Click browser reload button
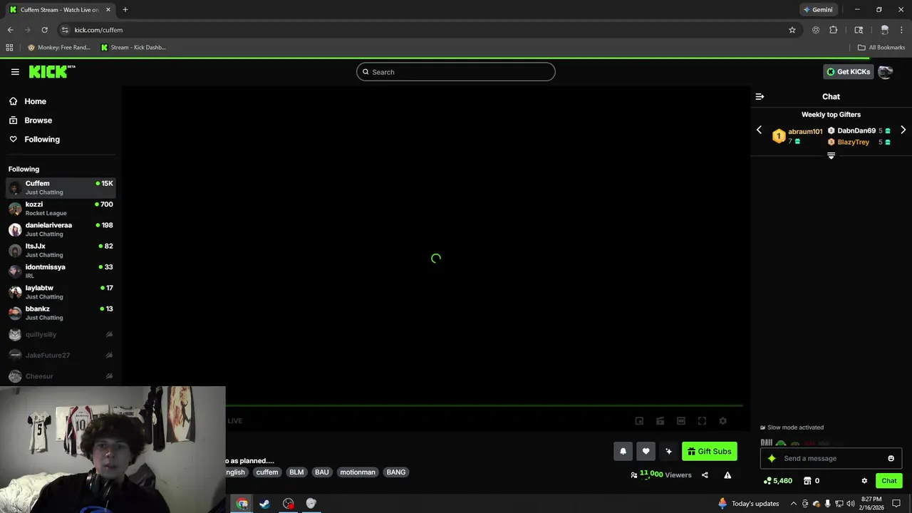 [x=44, y=30]
